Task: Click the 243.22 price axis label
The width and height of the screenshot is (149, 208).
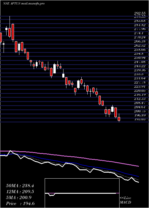Action: [x=140, y=66]
